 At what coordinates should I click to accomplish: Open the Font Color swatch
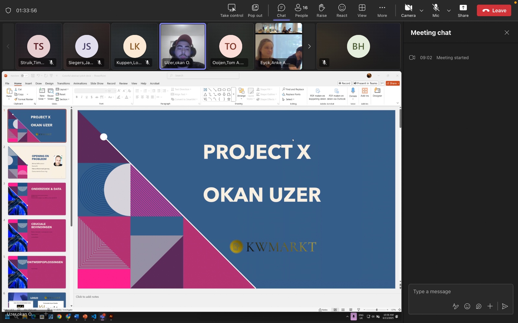126,97
